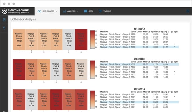Select the Stage 2 tile showing 18.58
The width and height of the screenshot is (192, 112).
coord(31,70)
